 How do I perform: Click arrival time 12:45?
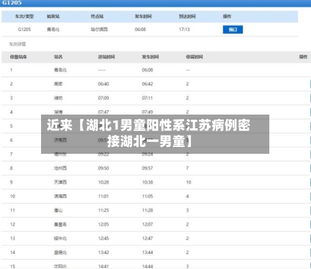point(103,238)
